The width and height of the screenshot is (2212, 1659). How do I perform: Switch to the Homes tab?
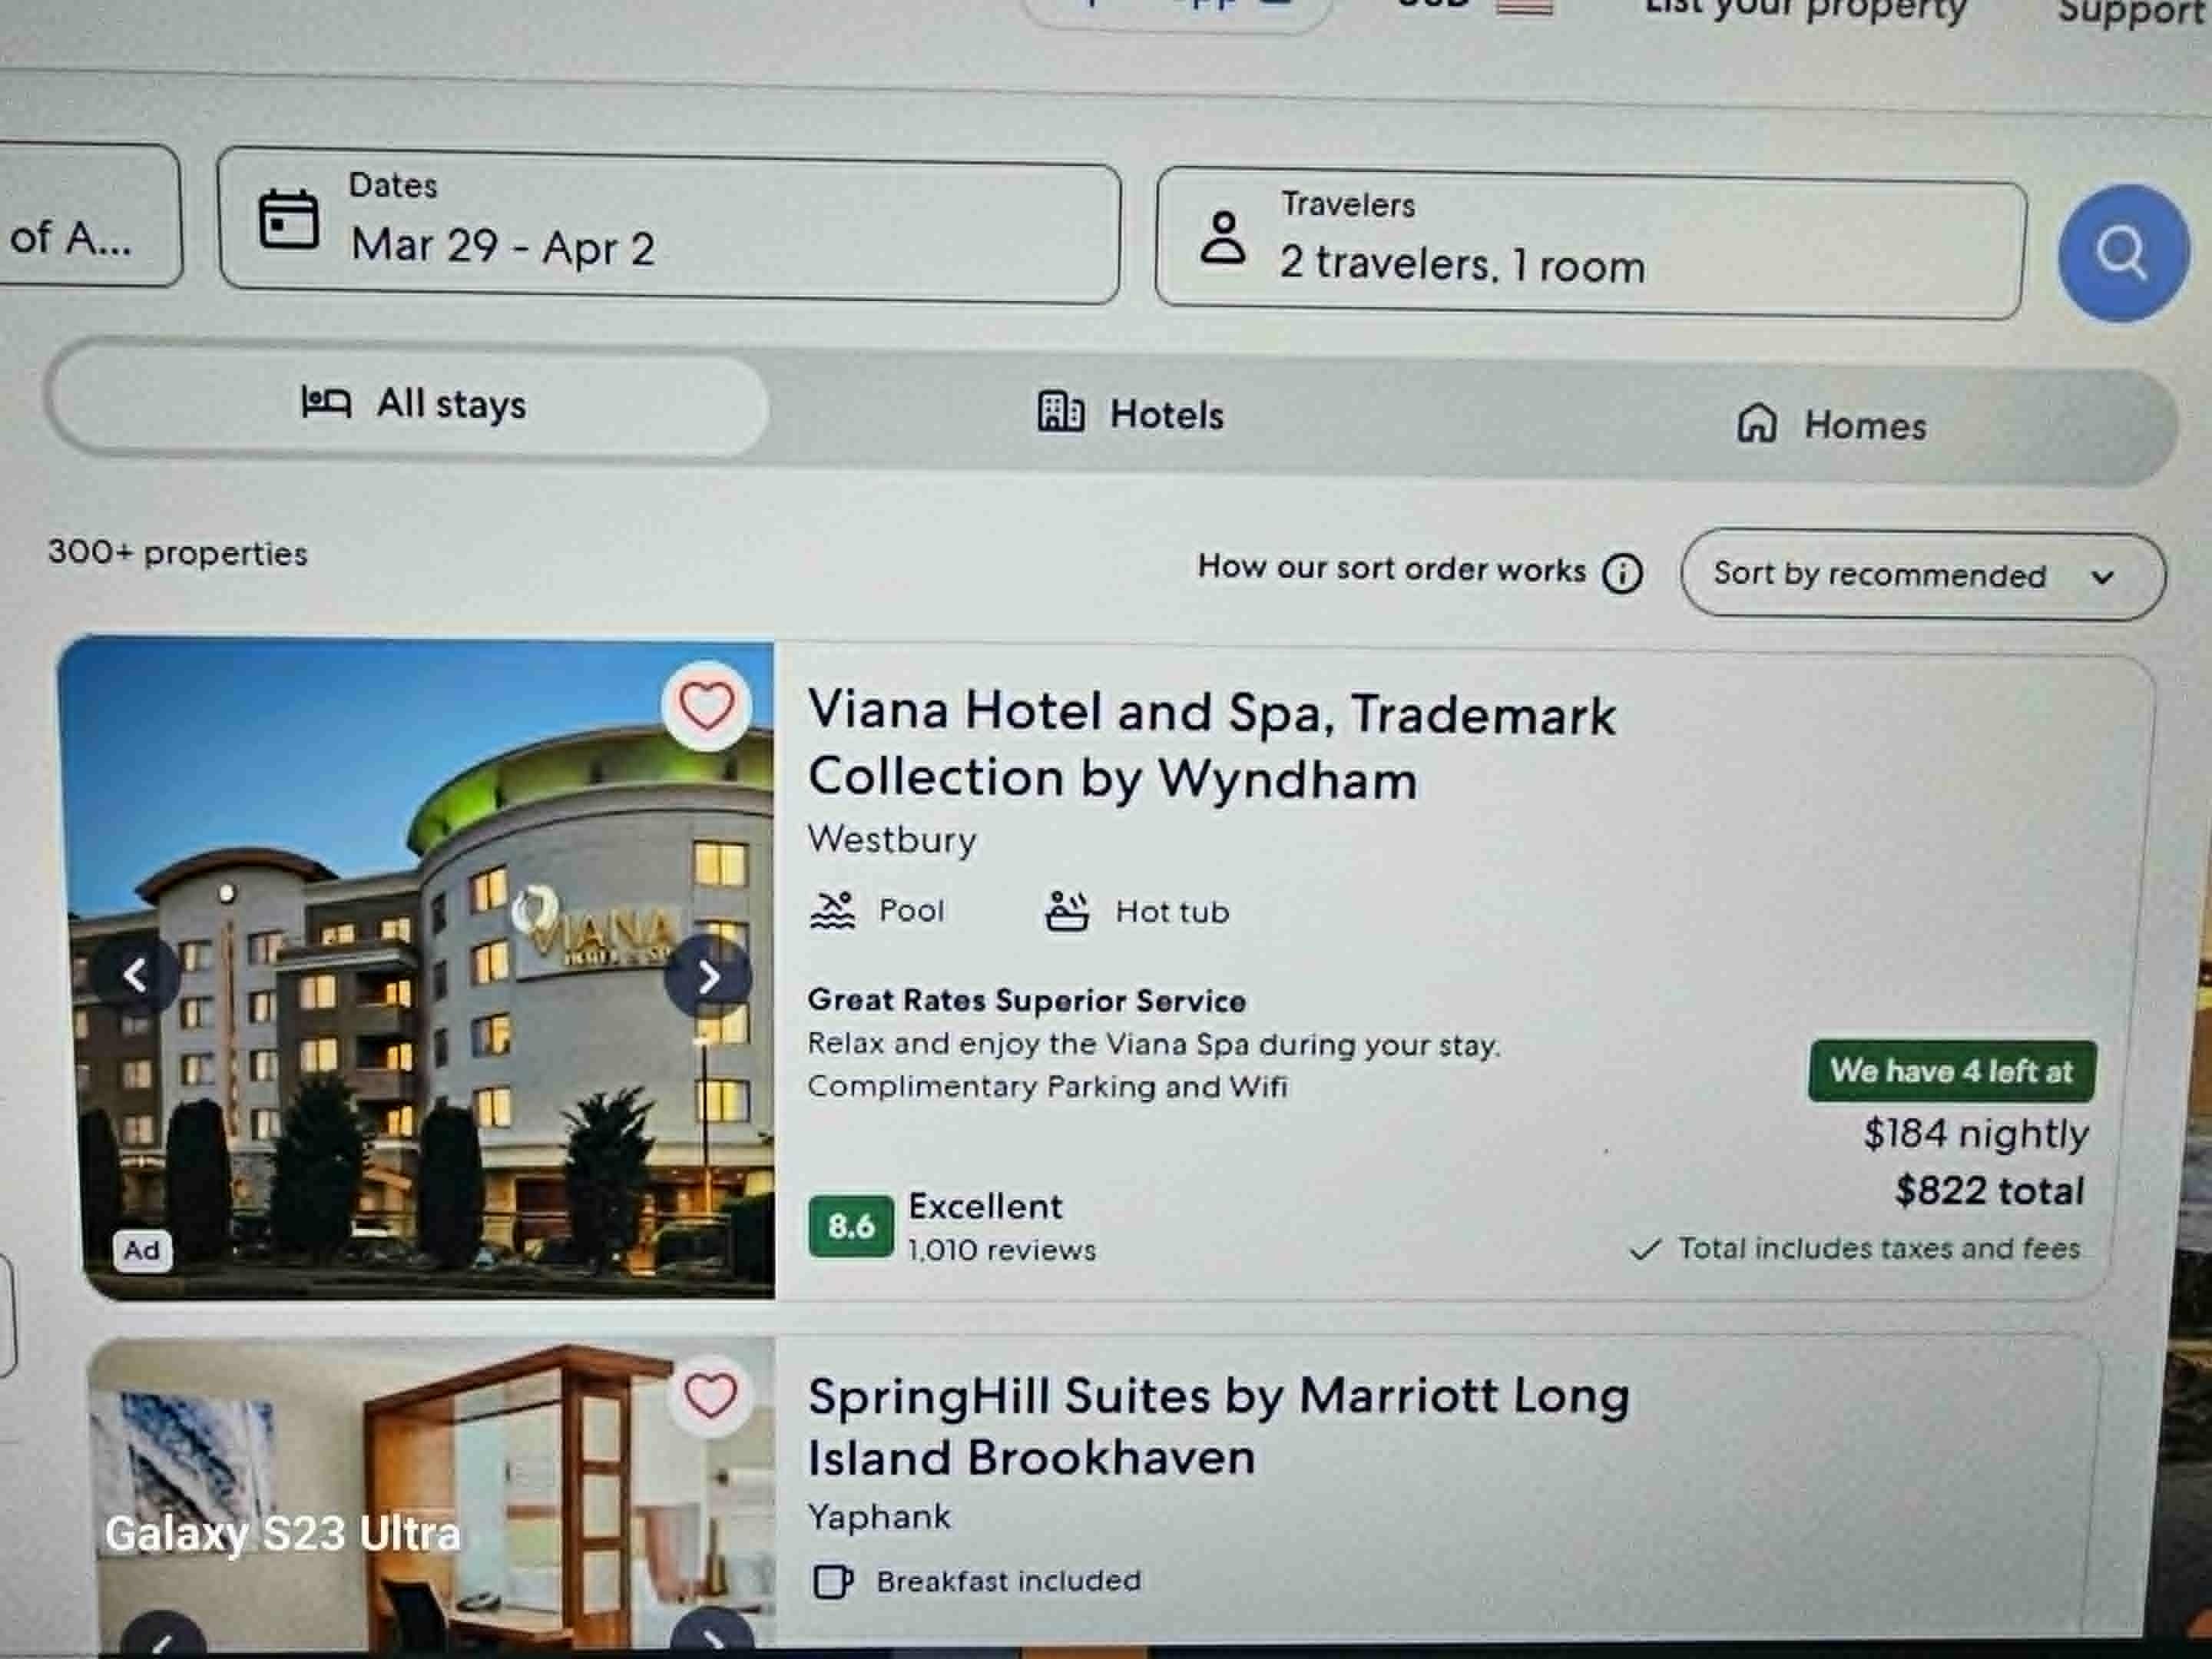pyautogui.click(x=1831, y=424)
